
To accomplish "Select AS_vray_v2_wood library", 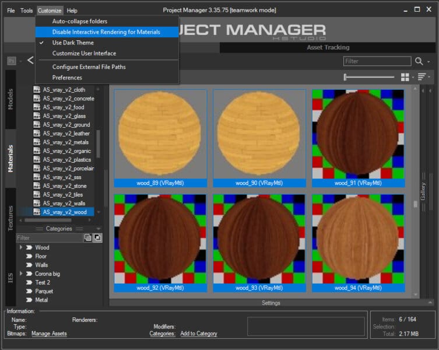I will [x=65, y=212].
